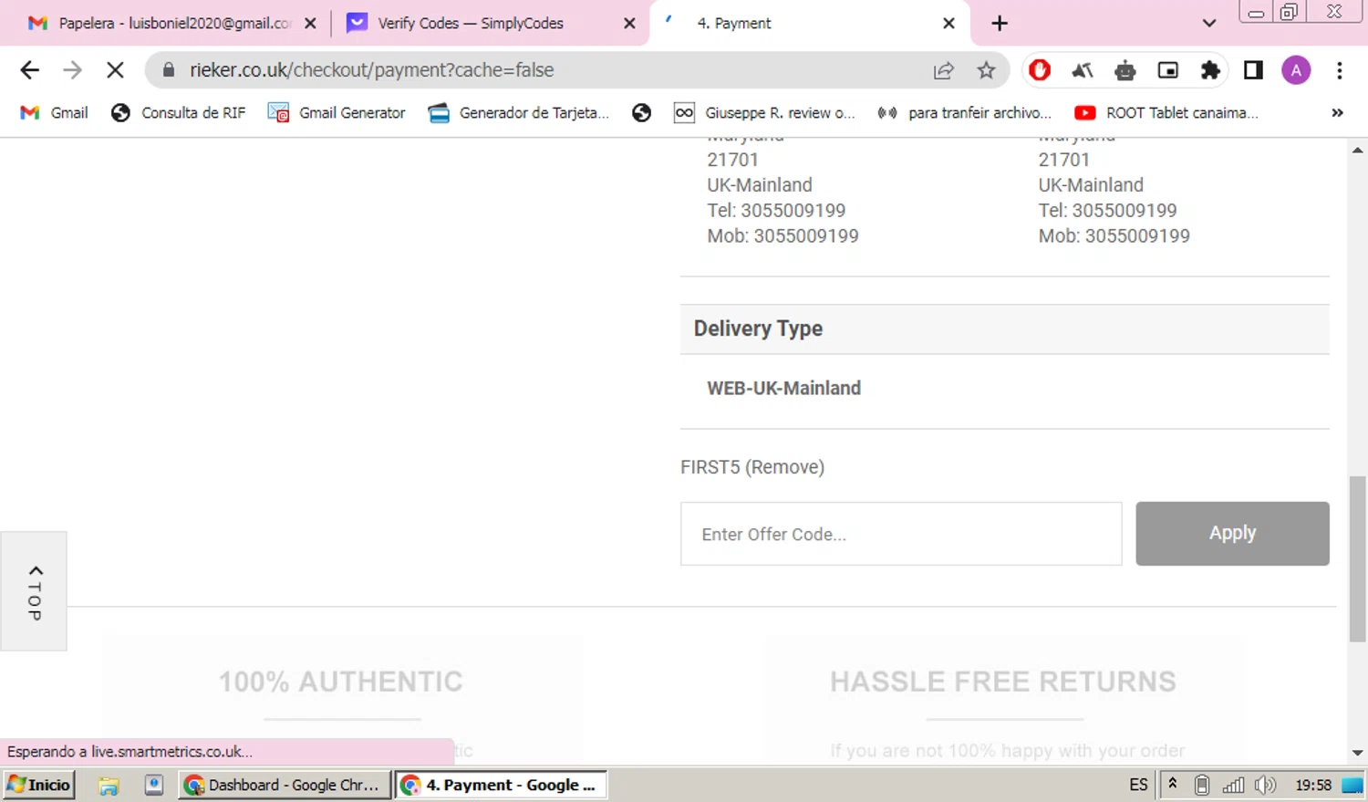Open ROOT Tablet canaima YouTube bookmark

point(1166,113)
